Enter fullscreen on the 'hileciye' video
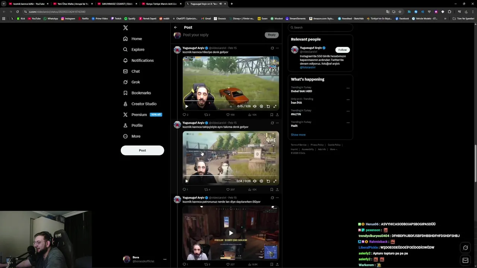This screenshot has height=268, width=477. pyautogui.click(x=275, y=106)
